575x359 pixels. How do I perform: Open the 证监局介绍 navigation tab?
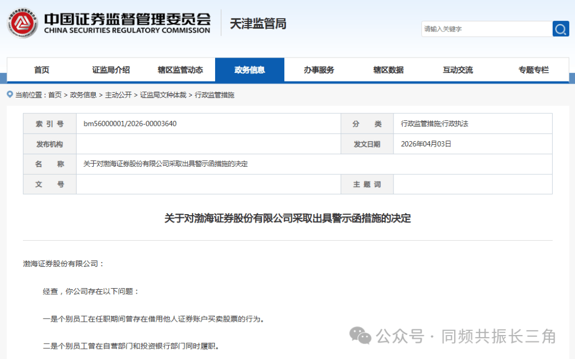click(111, 70)
